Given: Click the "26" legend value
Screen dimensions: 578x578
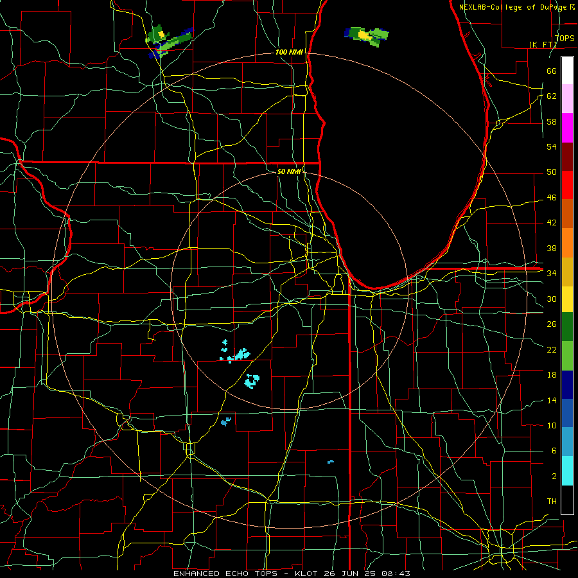Looking at the screenshot, I should coord(552,324).
